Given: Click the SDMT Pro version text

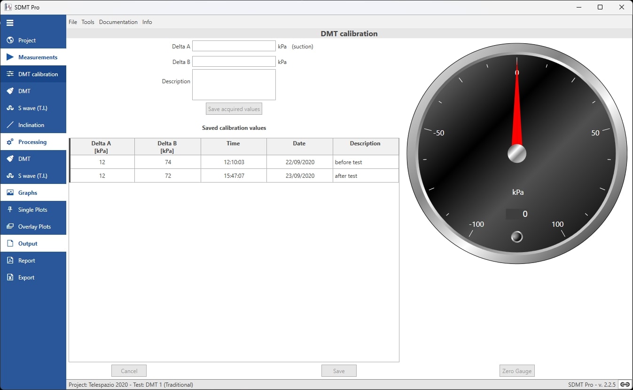Looking at the screenshot, I should [x=592, y=385].
